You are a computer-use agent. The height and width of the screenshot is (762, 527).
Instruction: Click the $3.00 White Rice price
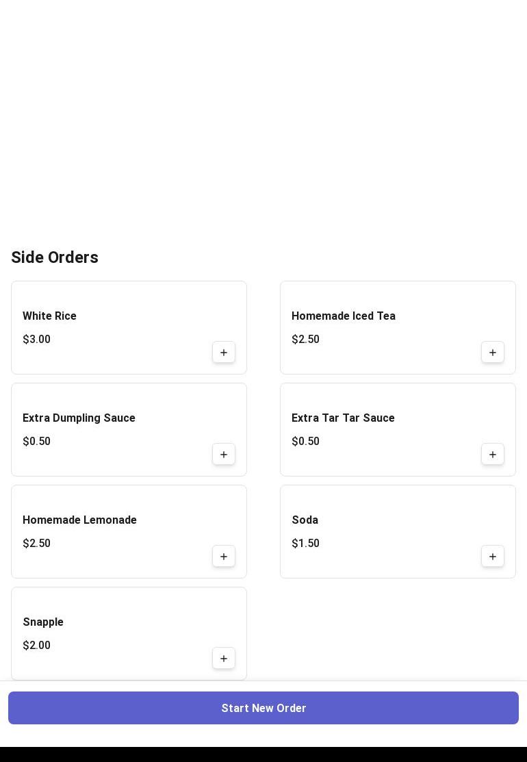pos(36,340)
